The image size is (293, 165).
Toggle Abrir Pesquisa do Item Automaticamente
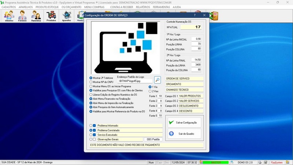pos(91,107)
